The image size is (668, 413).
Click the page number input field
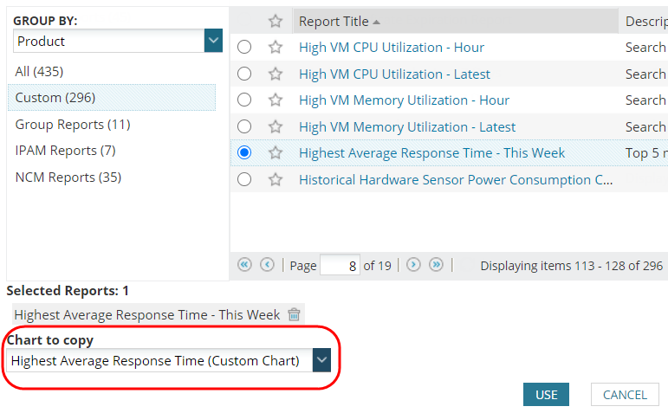tap(340, 266)
